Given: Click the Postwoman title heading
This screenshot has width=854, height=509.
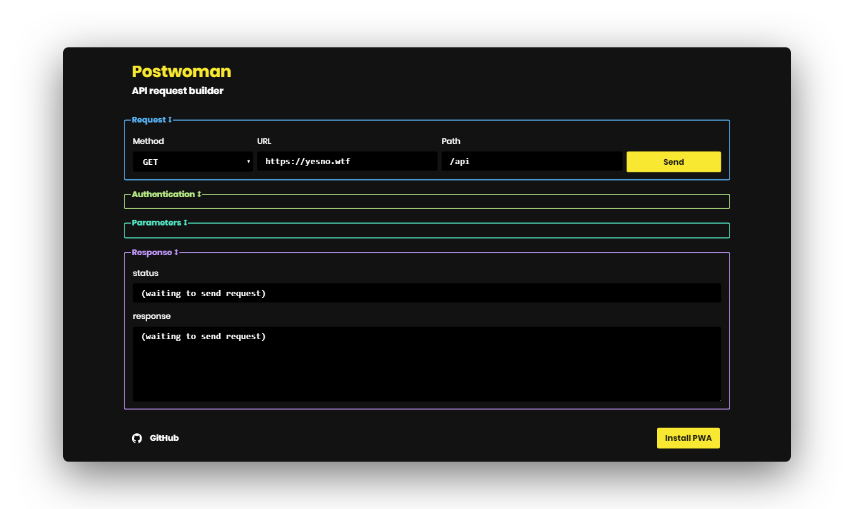Looking at the screenshot, I should (x=181, y=71).
